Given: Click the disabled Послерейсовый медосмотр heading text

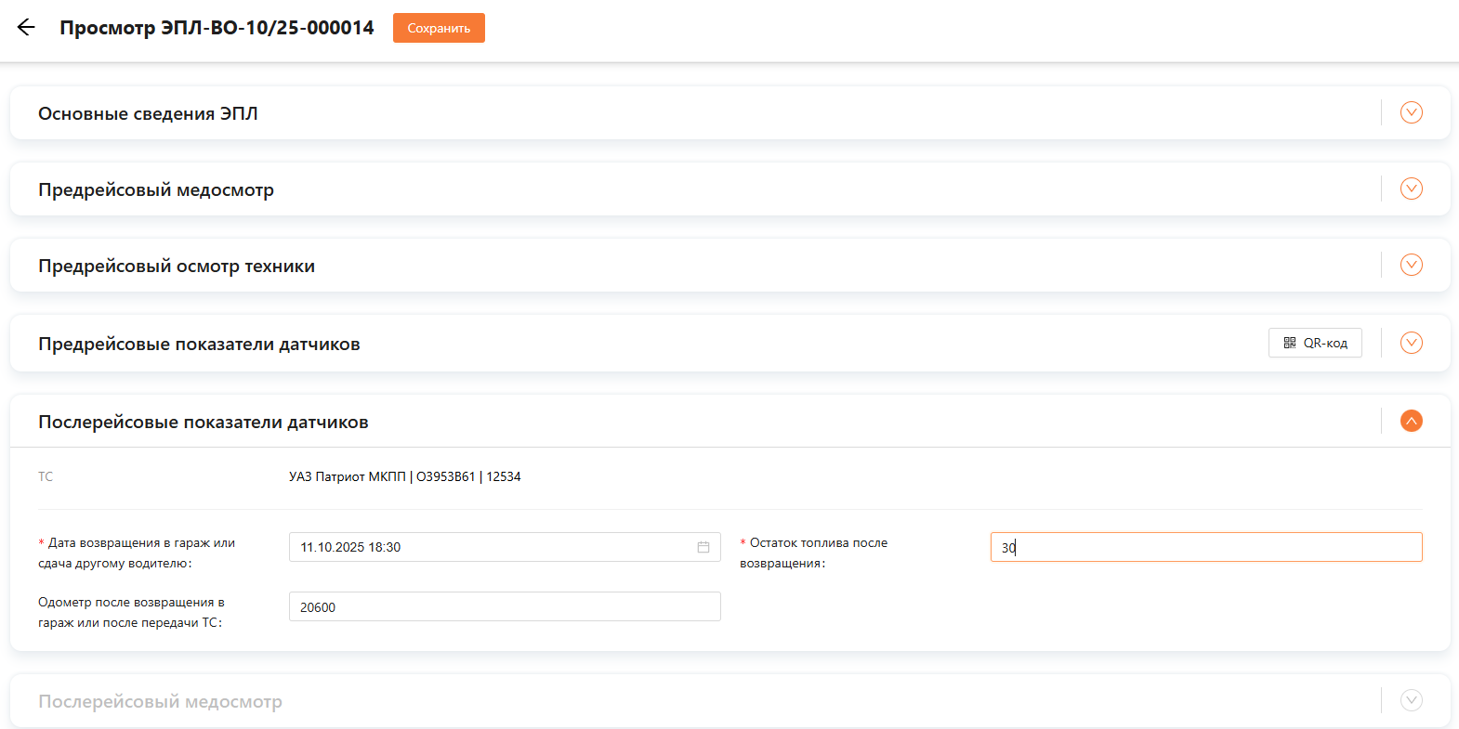Looking at the screenshot, I should click(160, 701).
